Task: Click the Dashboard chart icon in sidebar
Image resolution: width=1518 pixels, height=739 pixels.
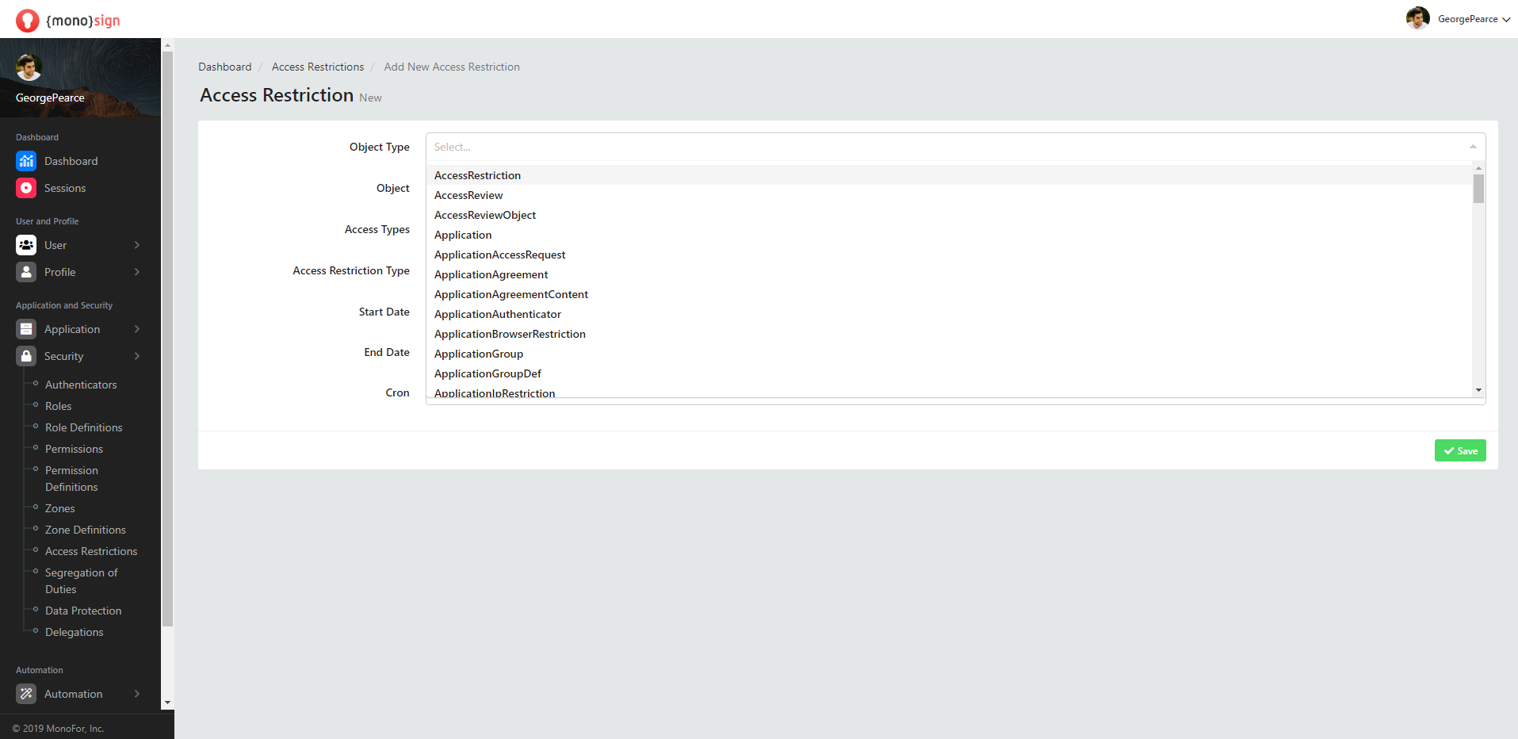Action: pyautogui.click(x=26, y=161)
